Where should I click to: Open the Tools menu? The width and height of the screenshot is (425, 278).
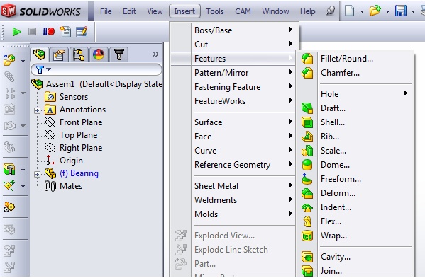click(x=215, y=11)
